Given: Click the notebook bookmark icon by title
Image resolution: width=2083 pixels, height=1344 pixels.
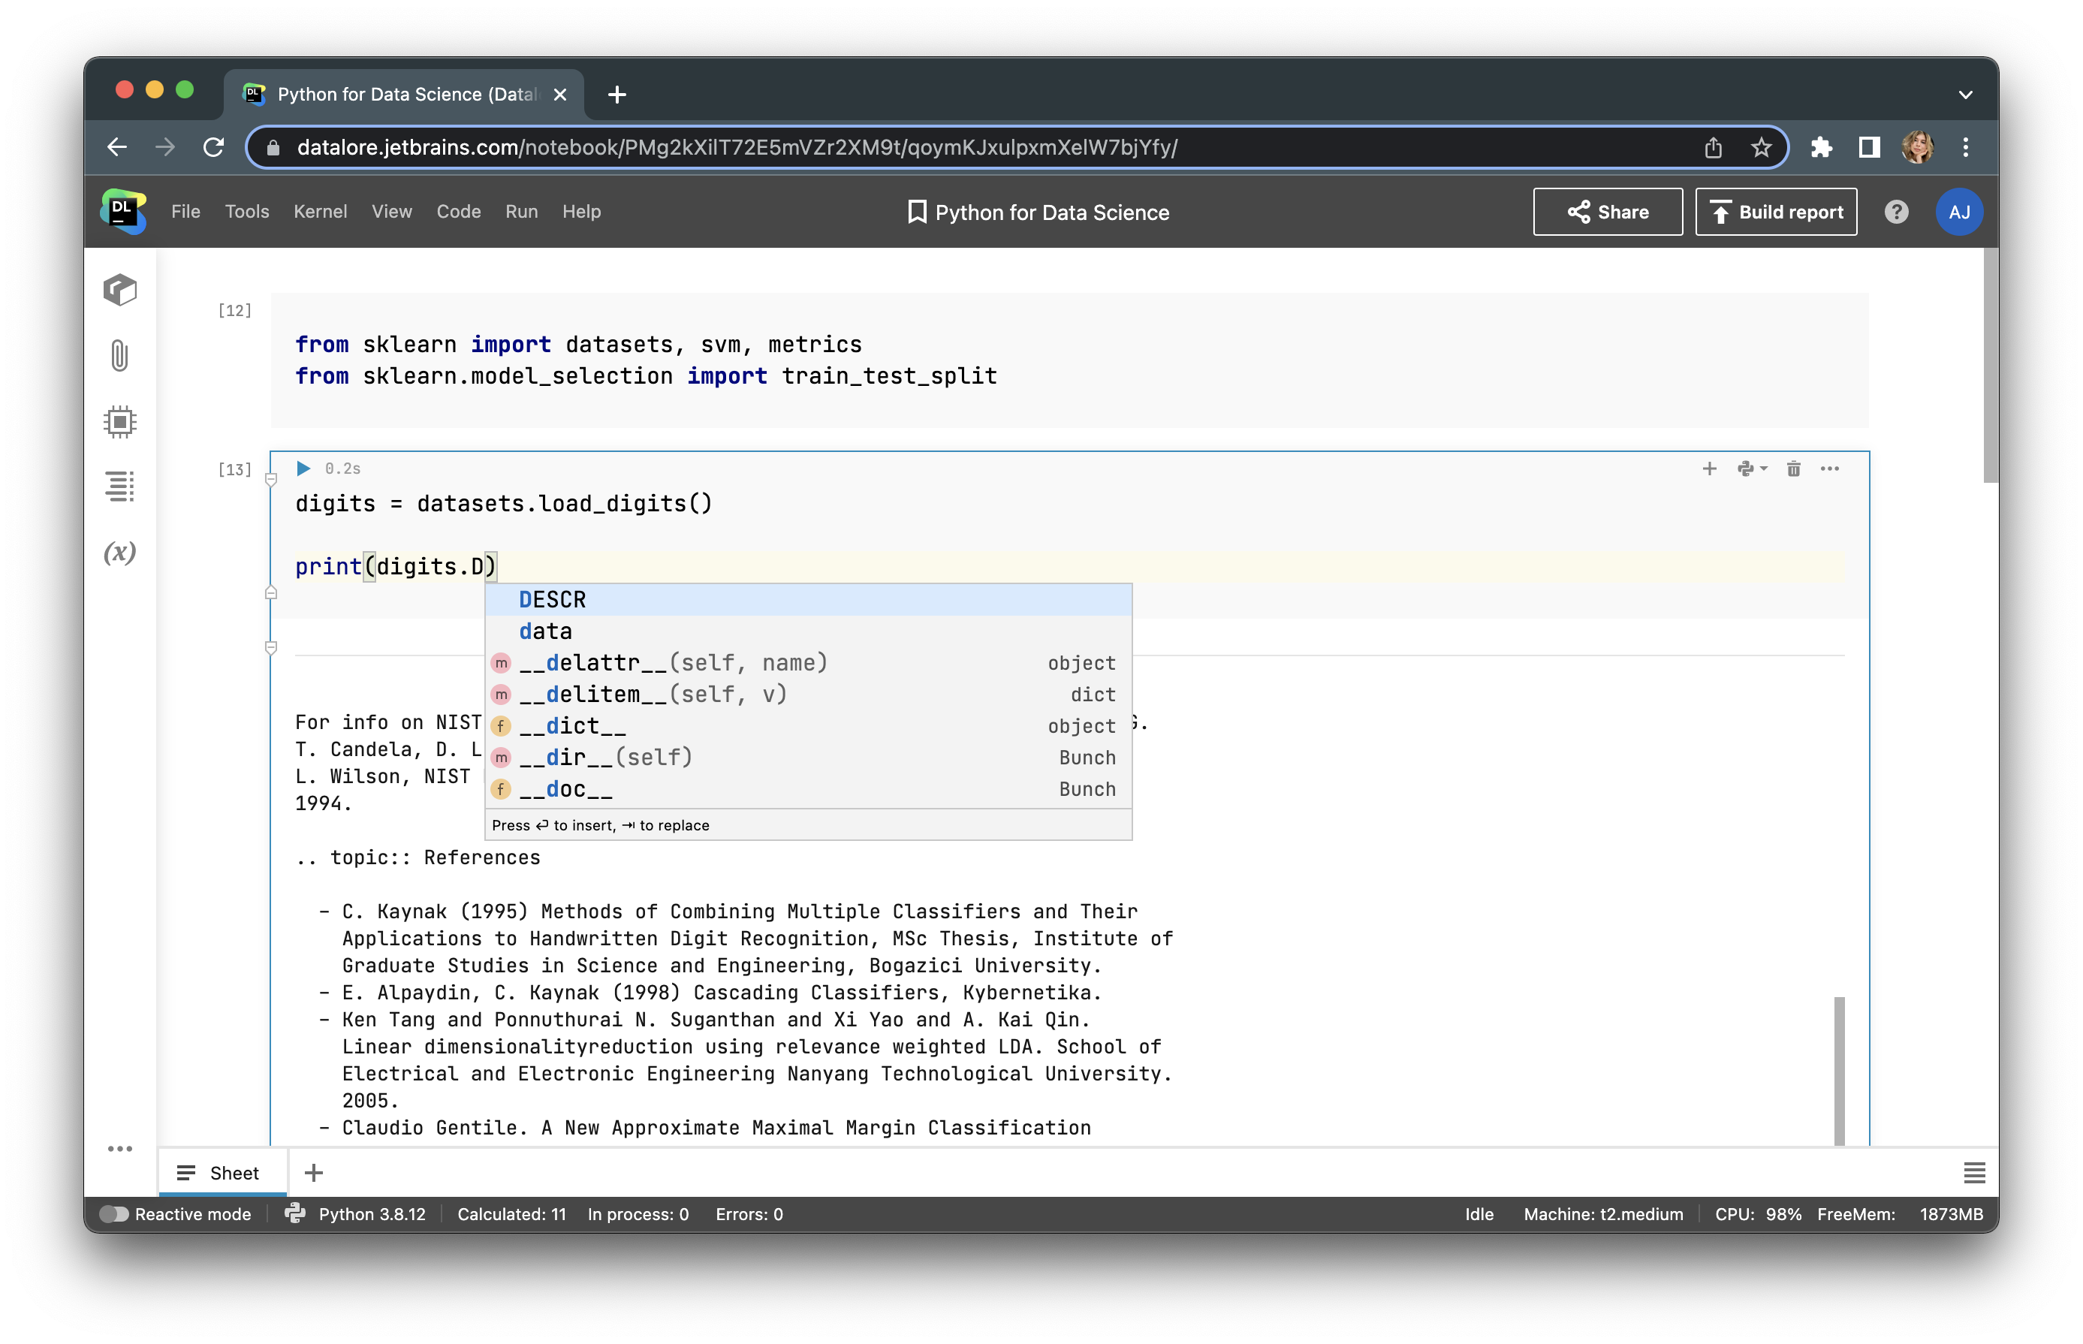Looking at the screenshot, I should tap(916, 212).
